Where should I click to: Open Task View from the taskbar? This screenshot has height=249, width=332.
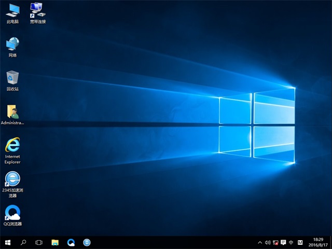coord(39,242)
